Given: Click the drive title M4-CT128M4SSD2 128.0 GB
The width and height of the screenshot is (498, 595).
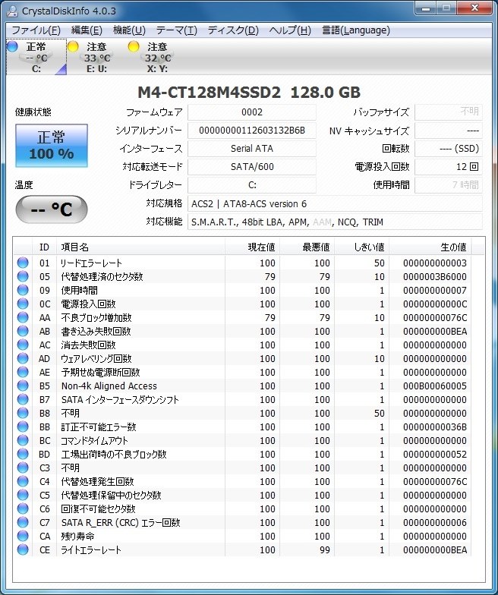Looking at the screenshot, I should pos(249,93).
